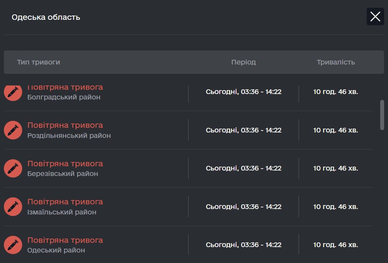This screenshot has height=263, width=388.
Task: Select Повітряна тривога for Ізмаїльський район
Action: pyautogui.click(x=65, y=202)
